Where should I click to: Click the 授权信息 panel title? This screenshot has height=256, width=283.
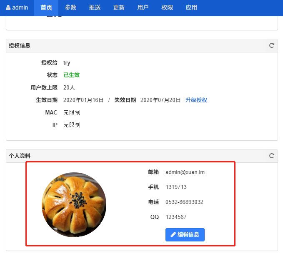click(x=20, y=45)
